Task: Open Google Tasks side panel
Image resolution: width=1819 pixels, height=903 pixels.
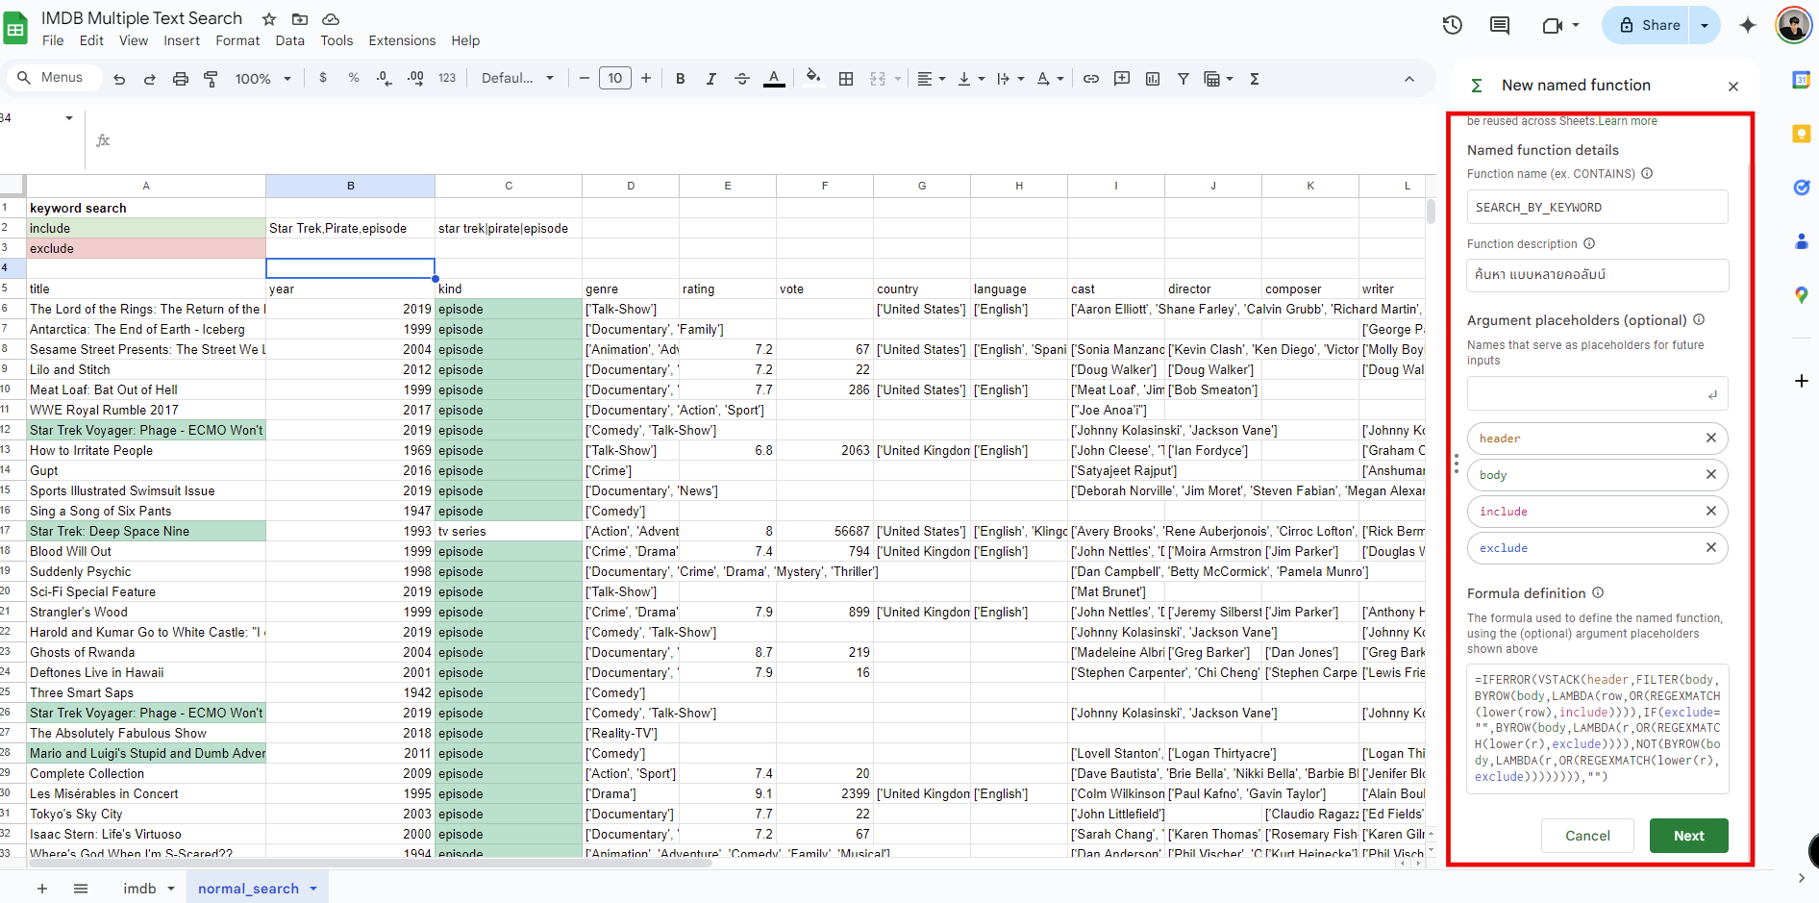Action: 1802,188
